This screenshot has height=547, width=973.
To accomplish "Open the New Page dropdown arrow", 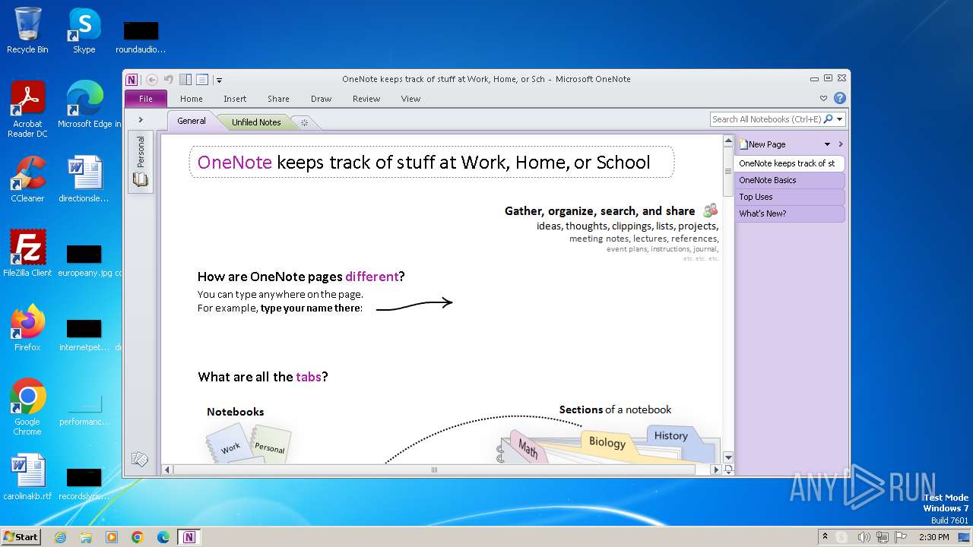I will (x=828, y=144).
